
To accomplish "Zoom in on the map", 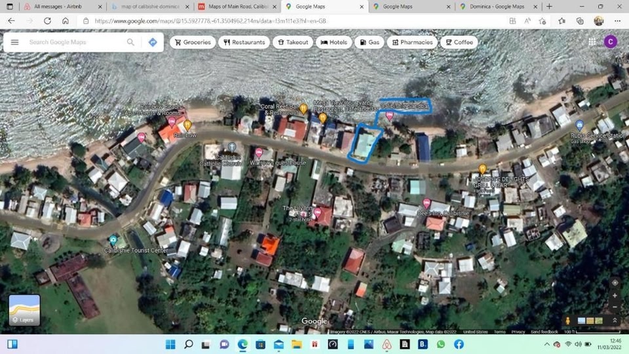I will click(614, 296).
